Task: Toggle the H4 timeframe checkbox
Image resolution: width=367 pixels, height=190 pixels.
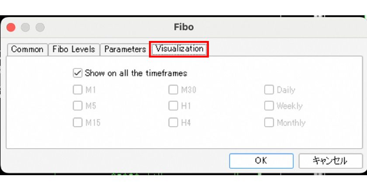Action: (x=173, y=122)
